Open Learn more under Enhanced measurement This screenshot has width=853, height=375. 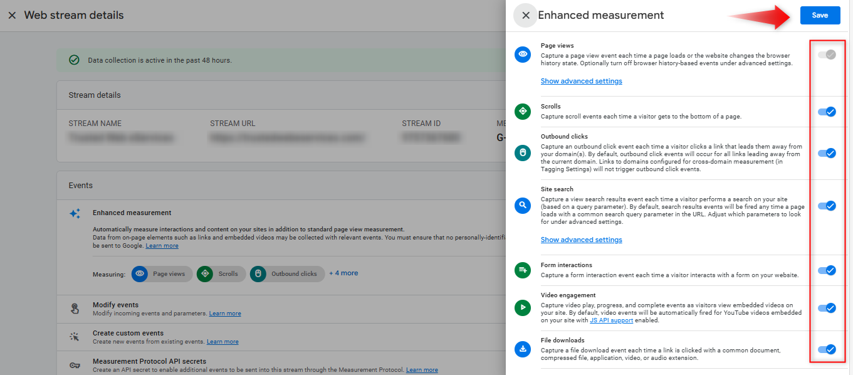click(162, 246)
